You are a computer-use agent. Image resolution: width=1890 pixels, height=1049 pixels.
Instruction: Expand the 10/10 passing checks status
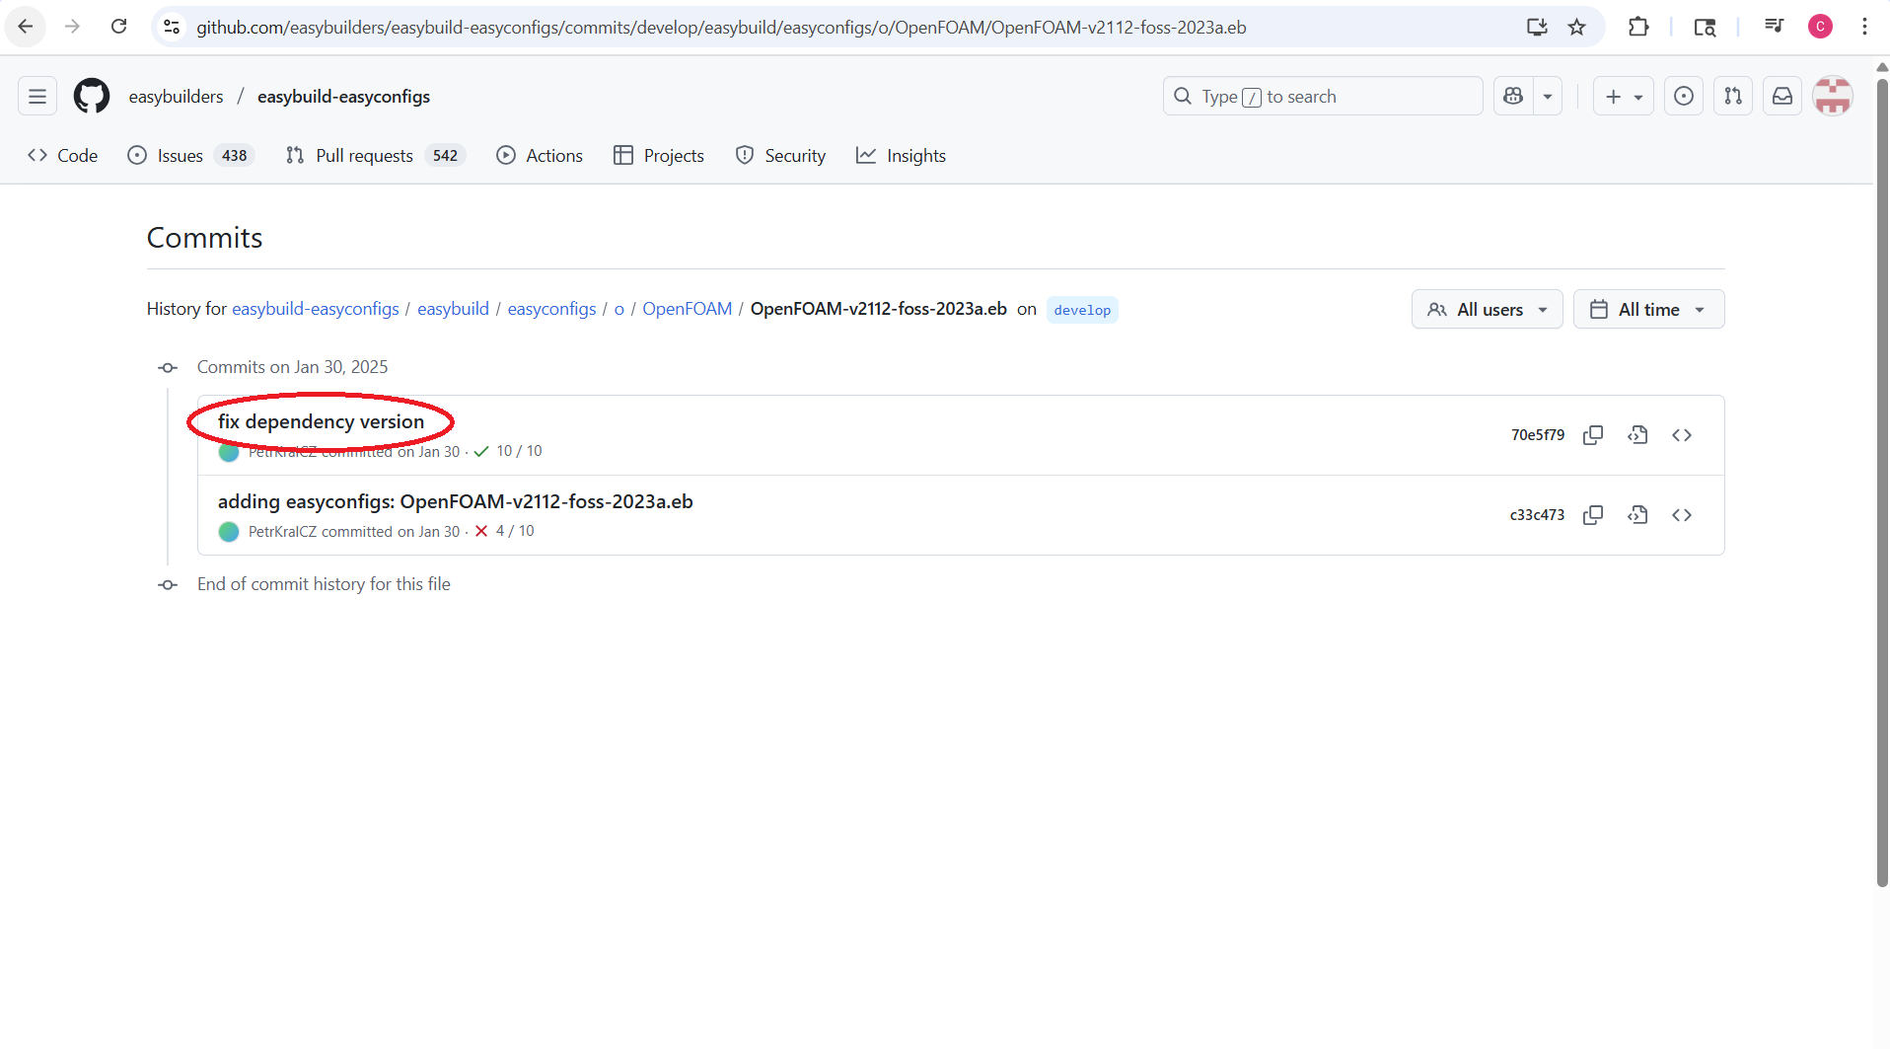coord(510,451)
